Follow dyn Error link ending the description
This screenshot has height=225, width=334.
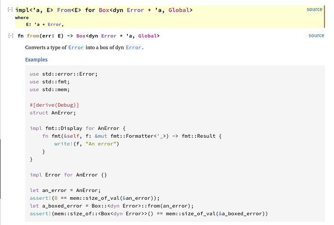(x=134, y=48)
